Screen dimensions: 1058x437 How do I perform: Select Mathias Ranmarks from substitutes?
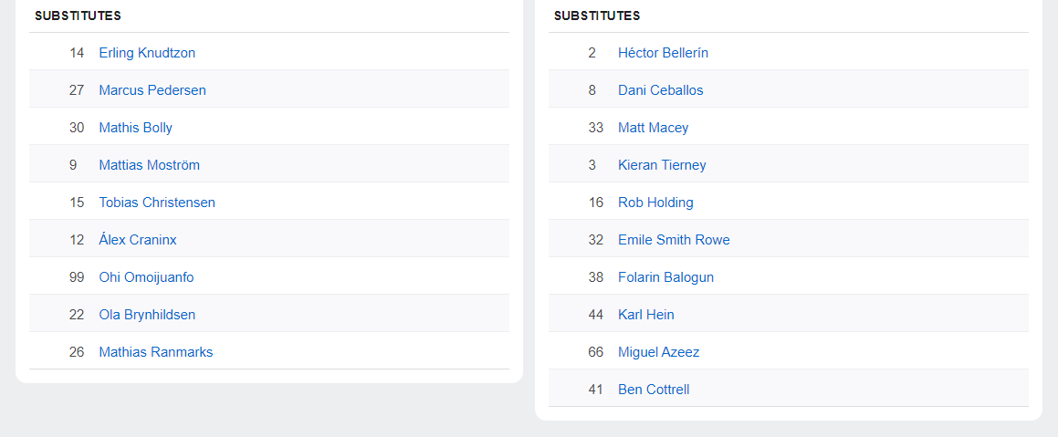point(156,352)
